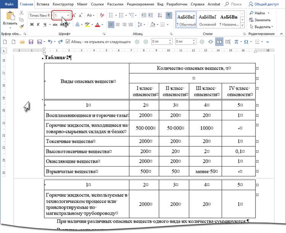
Task: Apply the Основной style
Action: (207, 20)
